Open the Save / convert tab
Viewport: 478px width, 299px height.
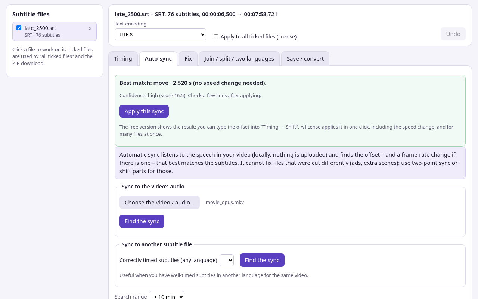point(305,59)
